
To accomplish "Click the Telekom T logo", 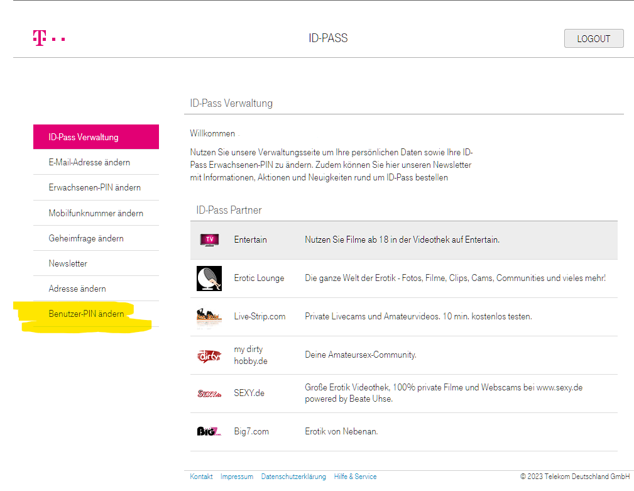I will (x=49, y=38).
